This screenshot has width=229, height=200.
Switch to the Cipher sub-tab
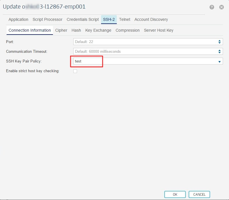tap(61, 30)
